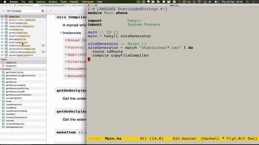Jump to cached in Functions list

point(23,120)
